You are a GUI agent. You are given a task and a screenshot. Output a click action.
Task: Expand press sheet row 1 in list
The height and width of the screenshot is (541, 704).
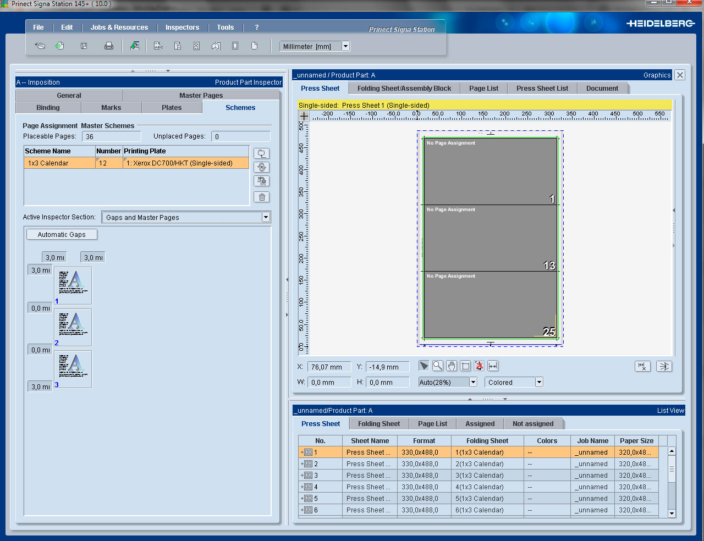(x=302, y=452)
